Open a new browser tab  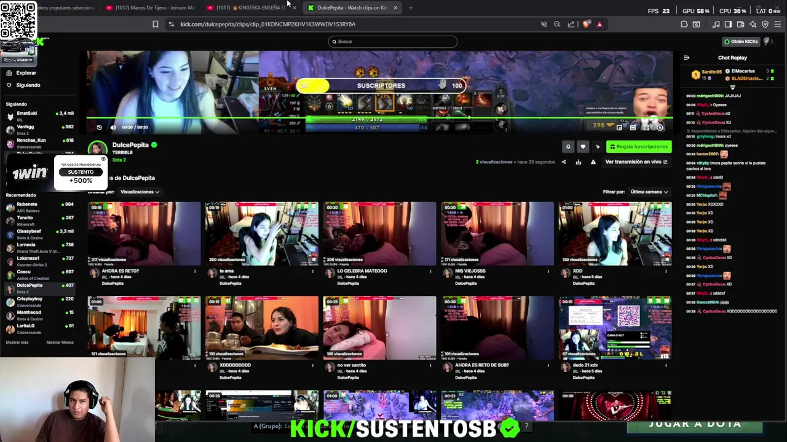(x=411, y=8)
